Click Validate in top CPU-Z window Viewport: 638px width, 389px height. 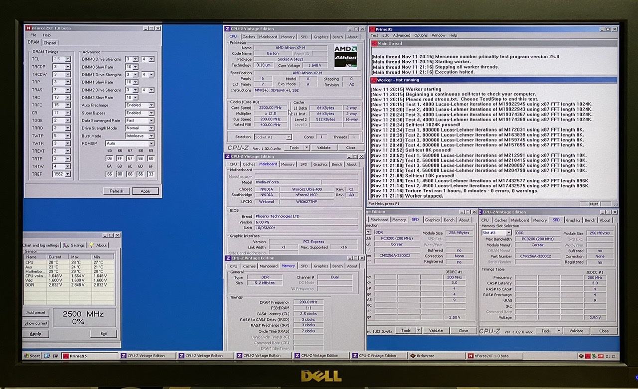[x=324, y=147]
